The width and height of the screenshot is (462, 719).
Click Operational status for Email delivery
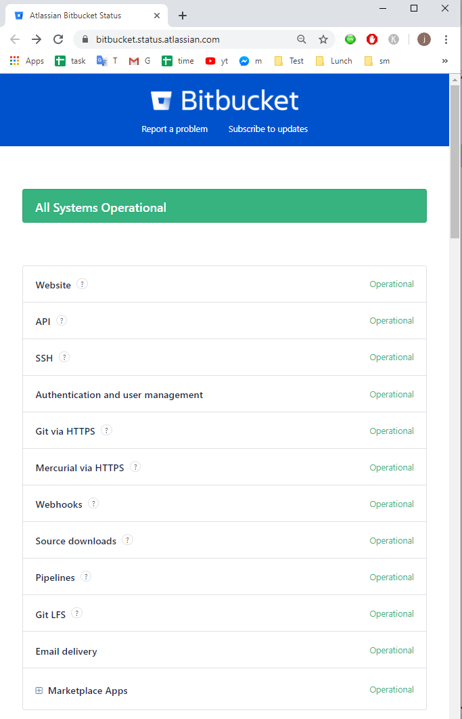point(392,650)
